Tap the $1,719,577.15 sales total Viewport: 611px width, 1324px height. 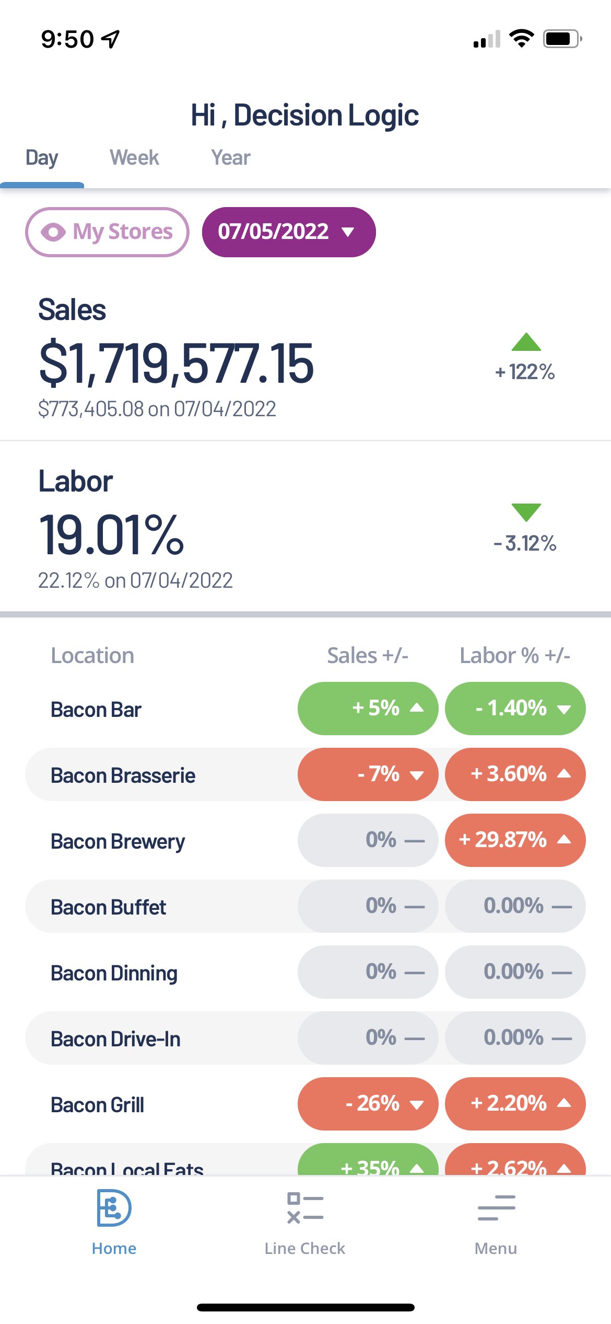177,363
